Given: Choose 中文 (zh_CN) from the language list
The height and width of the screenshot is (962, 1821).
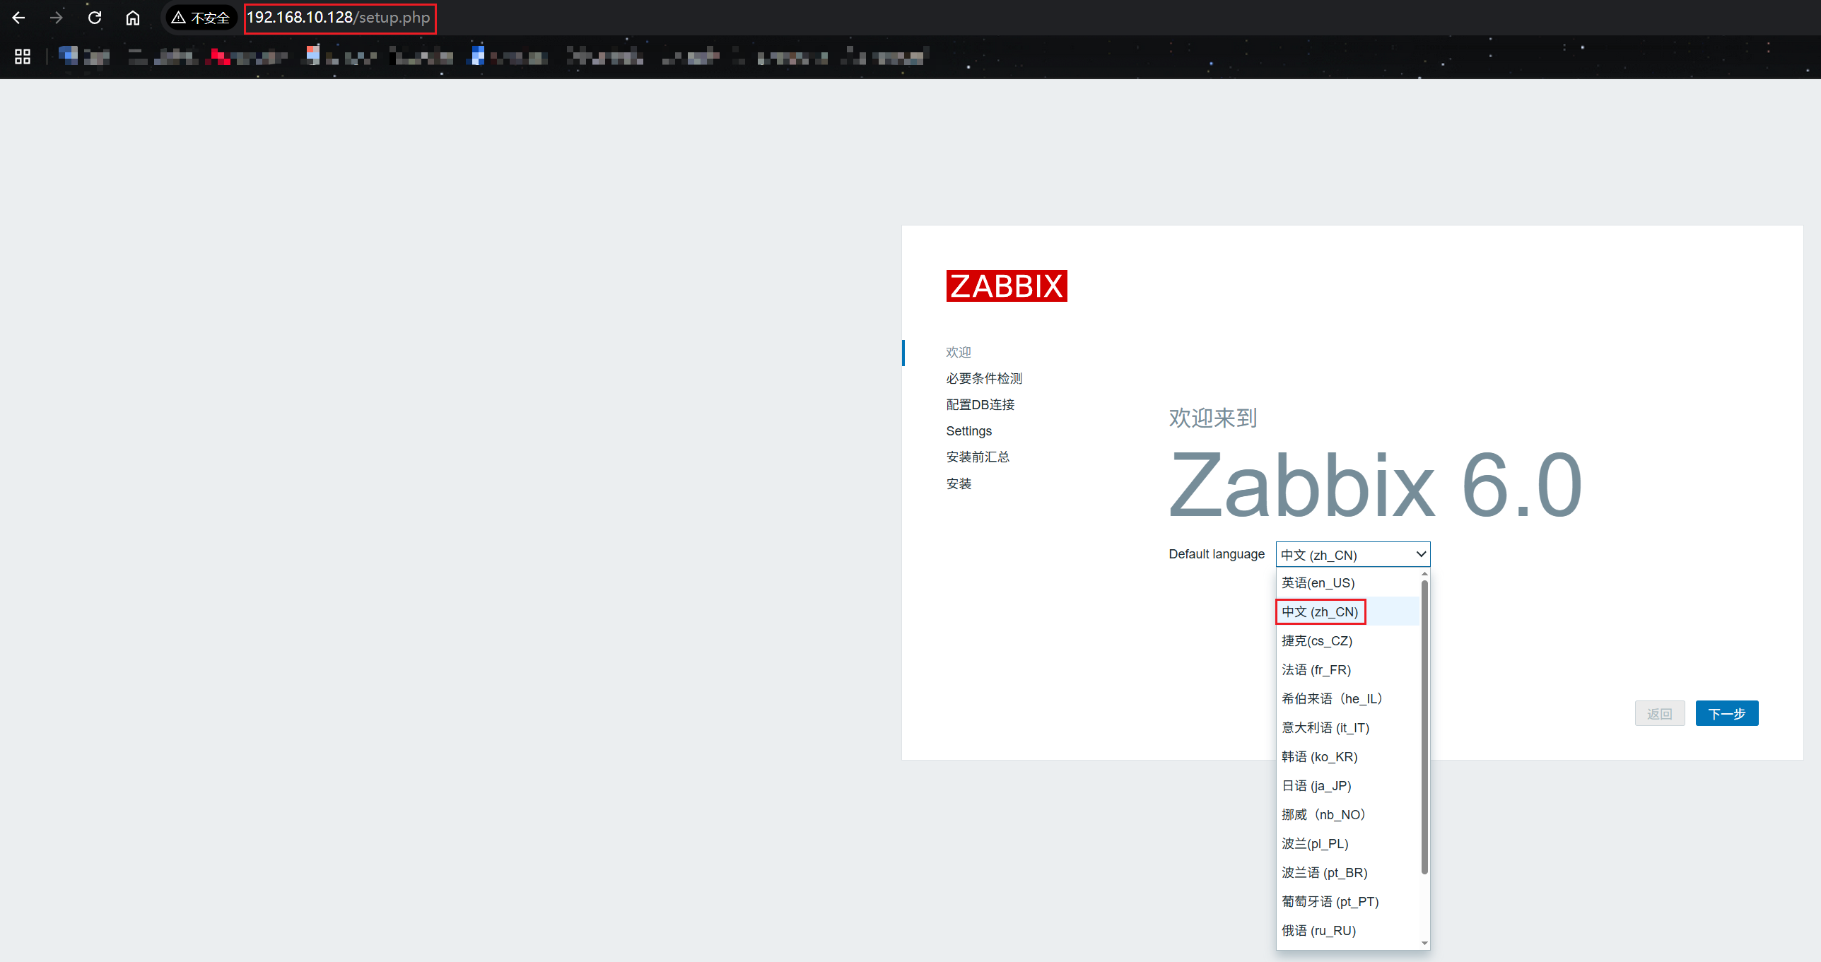Looking at the screenshot, I should pos(1347,612).
